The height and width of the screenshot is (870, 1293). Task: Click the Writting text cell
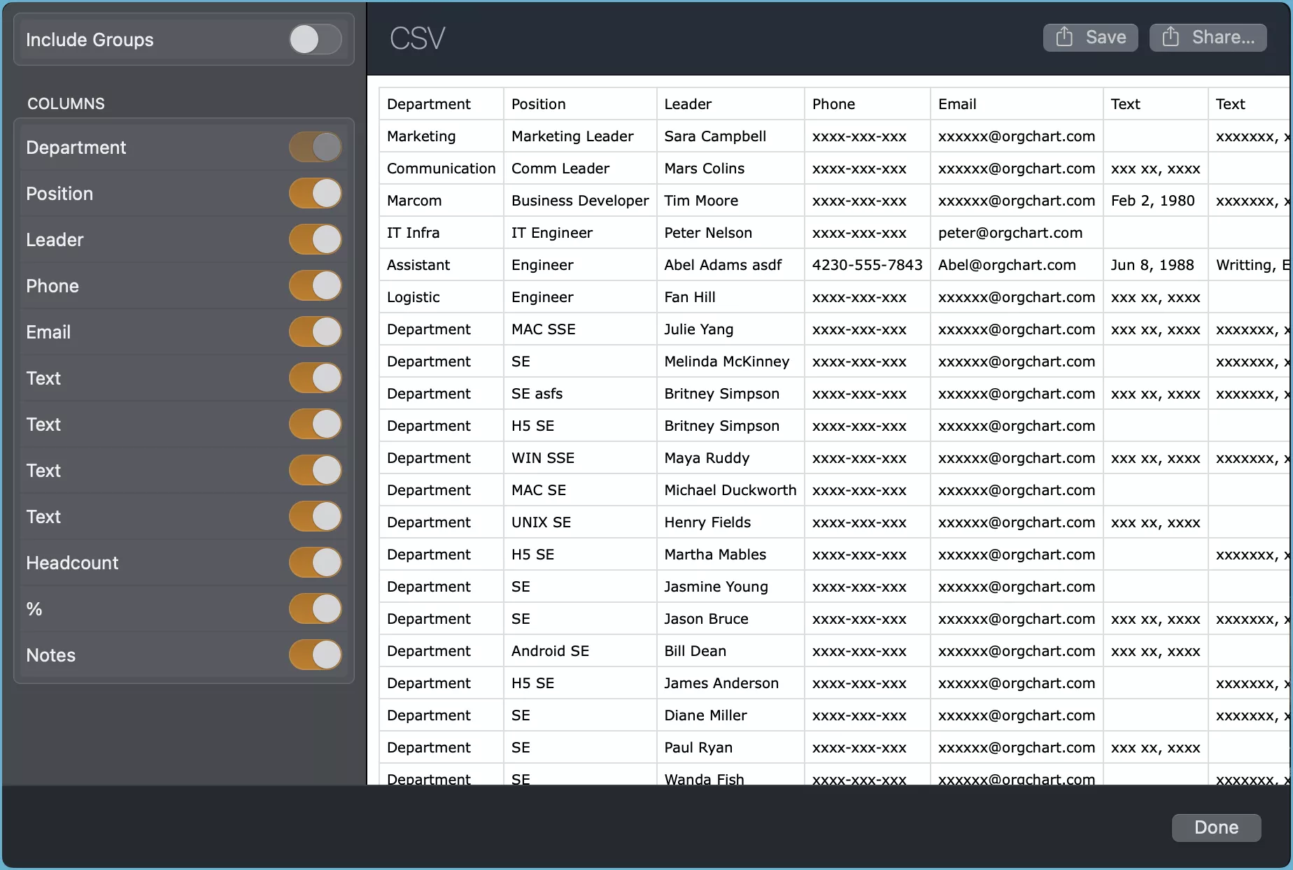click(x=1250, y=265)
